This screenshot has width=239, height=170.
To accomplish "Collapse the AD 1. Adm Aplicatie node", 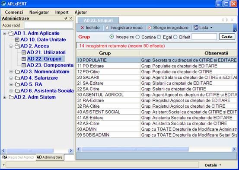I will tap(5, 33).
